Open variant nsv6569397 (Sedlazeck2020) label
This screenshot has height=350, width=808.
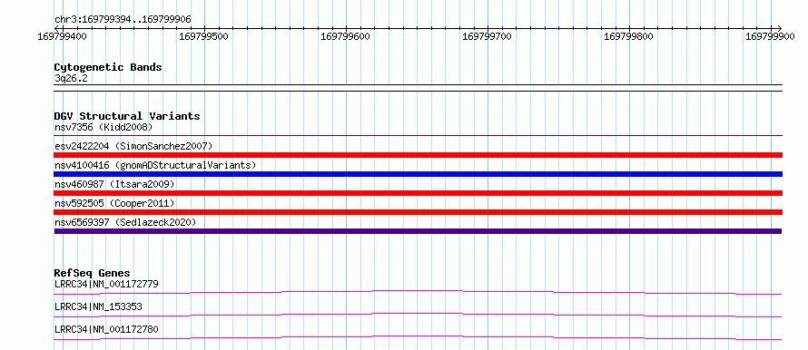coord(125,222)
